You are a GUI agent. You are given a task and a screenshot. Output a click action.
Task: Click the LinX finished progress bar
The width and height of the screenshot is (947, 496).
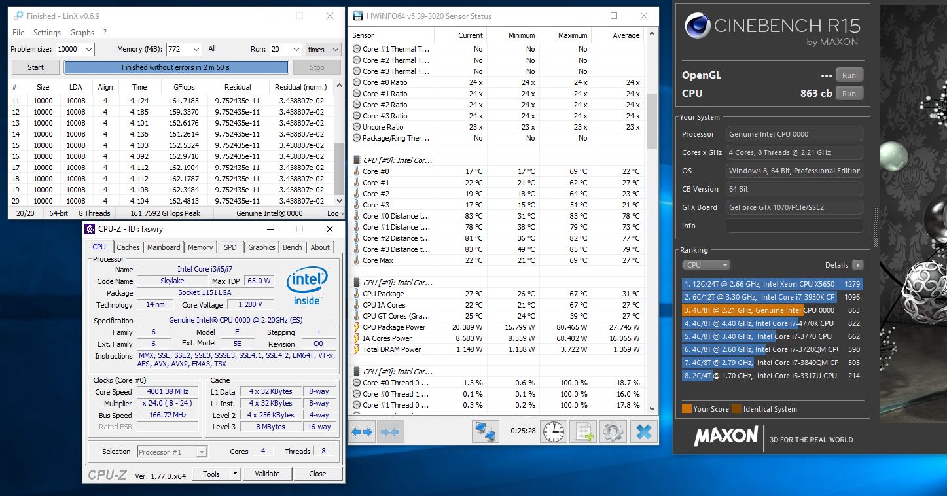click(176, 67)
